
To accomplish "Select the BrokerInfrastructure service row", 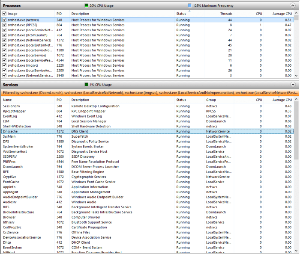I will click(147, 212).
